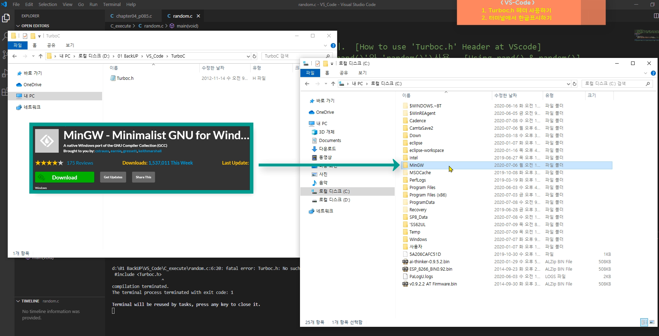Open the Terminal menu in VS Code
Screen dimensions: 659x336
pyautogui.click(x=112, y=4)
